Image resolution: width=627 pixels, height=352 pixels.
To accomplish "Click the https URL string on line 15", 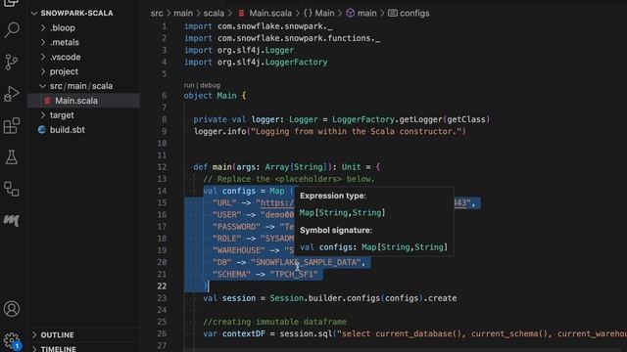I will (277, 202).
